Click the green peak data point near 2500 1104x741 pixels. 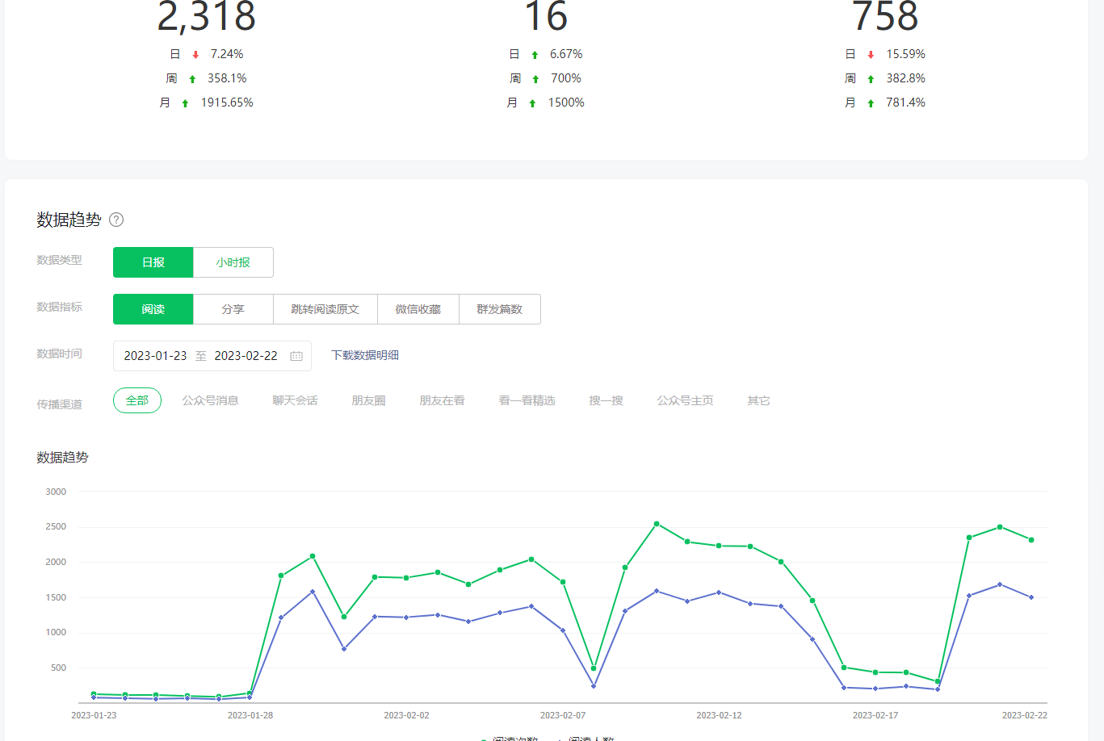pyautogui.click(x=657, y=524)
